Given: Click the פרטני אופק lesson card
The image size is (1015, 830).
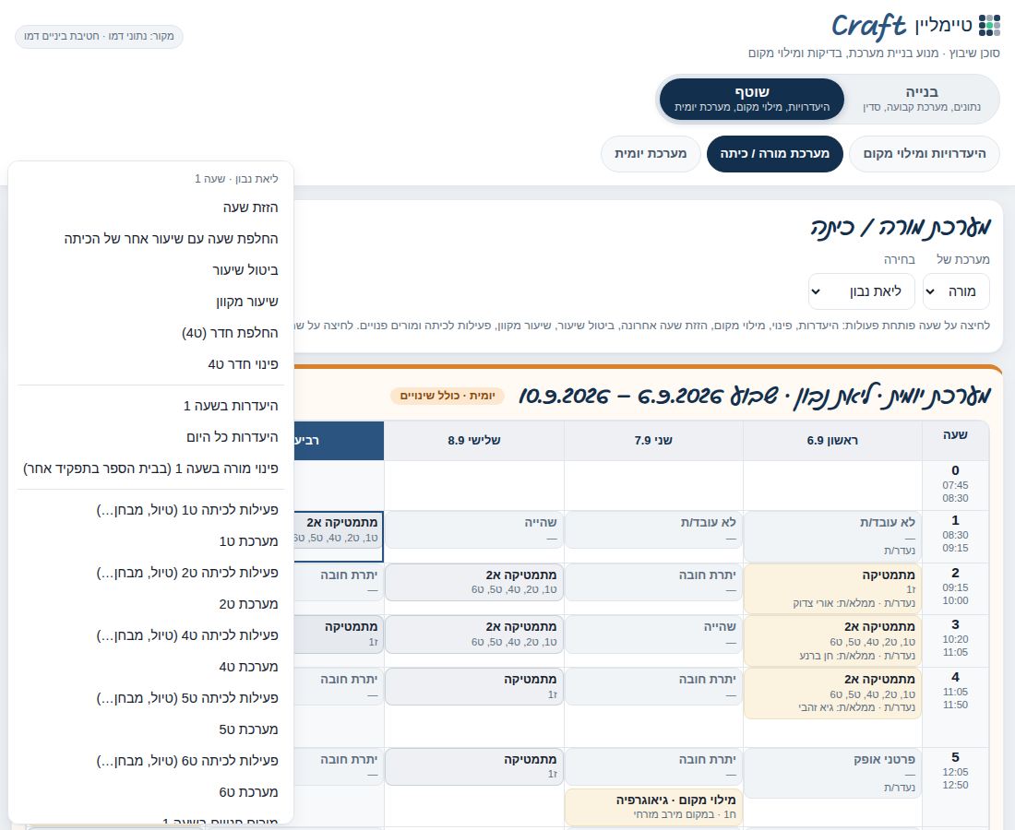Looking at the screenshot, I should pyautogui.click(x=832, y=774).
